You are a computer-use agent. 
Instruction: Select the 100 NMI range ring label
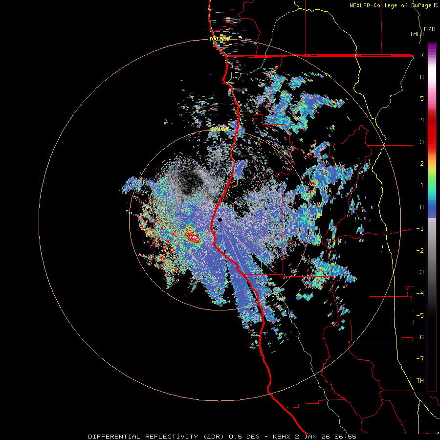click(x=219, y=39)
